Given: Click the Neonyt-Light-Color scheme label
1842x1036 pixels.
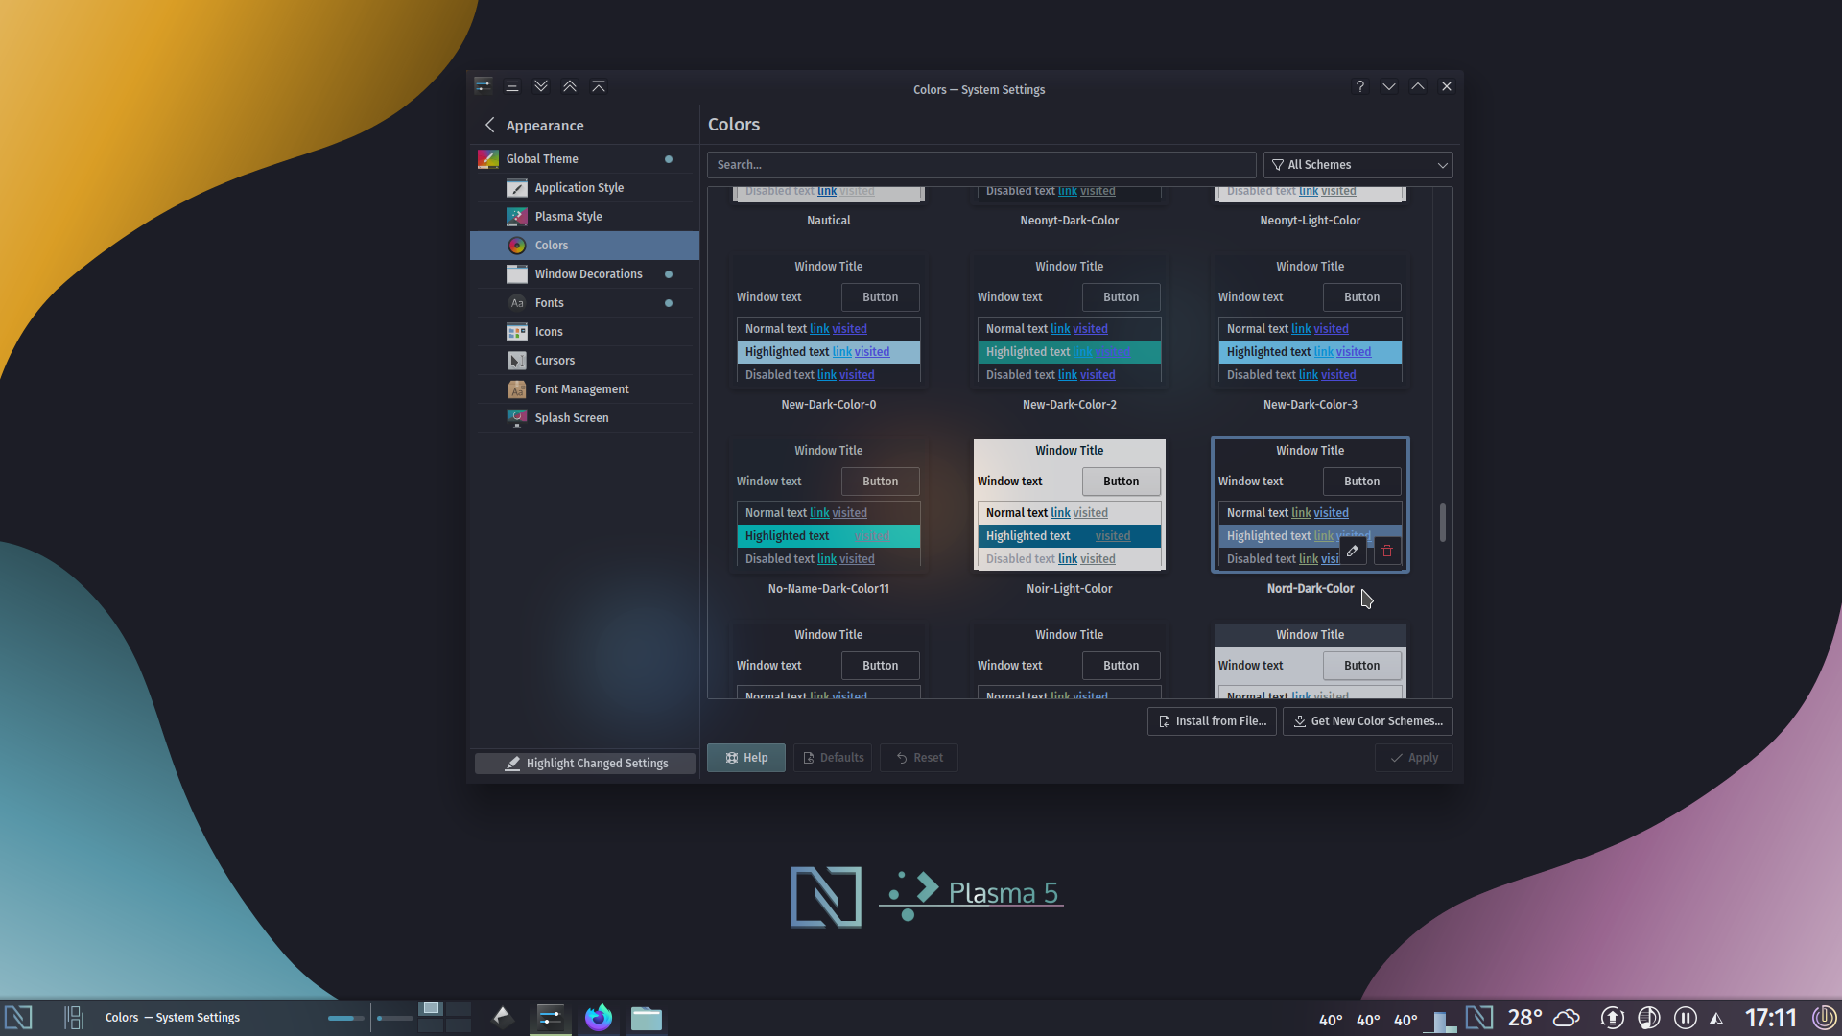Looking at the screenshot, I should (x=1311, y=221).
